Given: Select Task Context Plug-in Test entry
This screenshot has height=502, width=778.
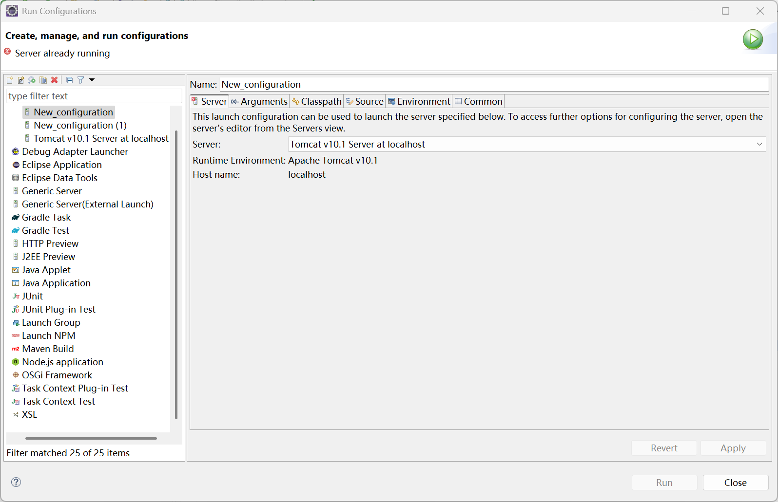Looking at the screenshot, I should point(70,388).
